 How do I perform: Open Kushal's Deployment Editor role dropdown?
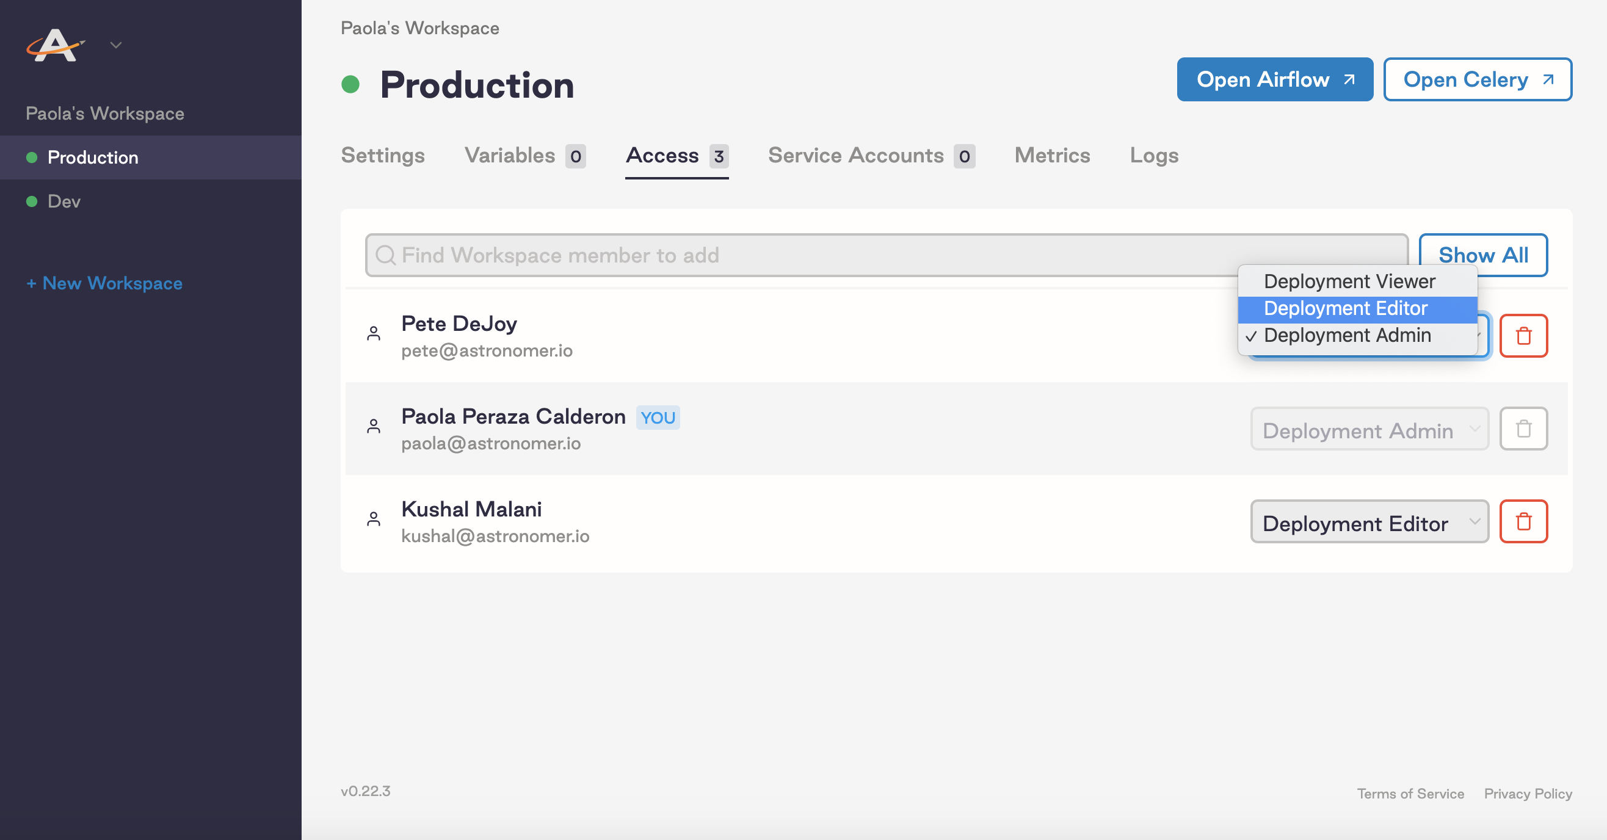click(x=1369, y=523)
